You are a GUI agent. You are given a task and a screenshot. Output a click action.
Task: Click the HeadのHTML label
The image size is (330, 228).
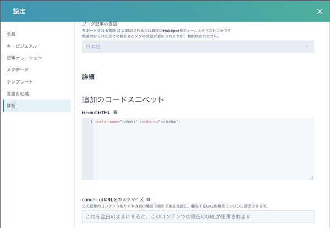click(96, 113)
